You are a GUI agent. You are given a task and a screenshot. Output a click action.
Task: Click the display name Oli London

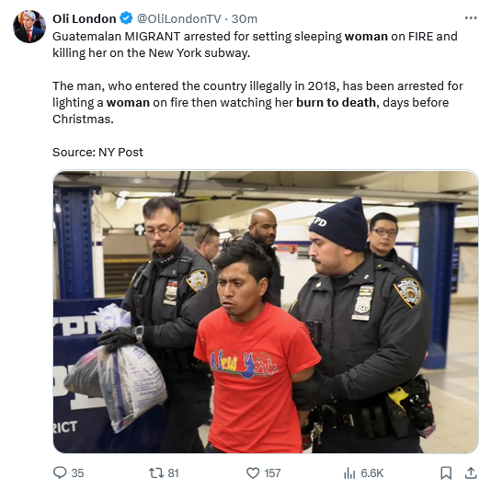[85, 18]
